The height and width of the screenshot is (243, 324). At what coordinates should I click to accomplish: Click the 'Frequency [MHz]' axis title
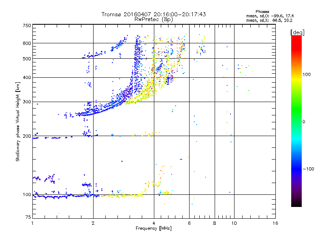(x=153, y=228)
